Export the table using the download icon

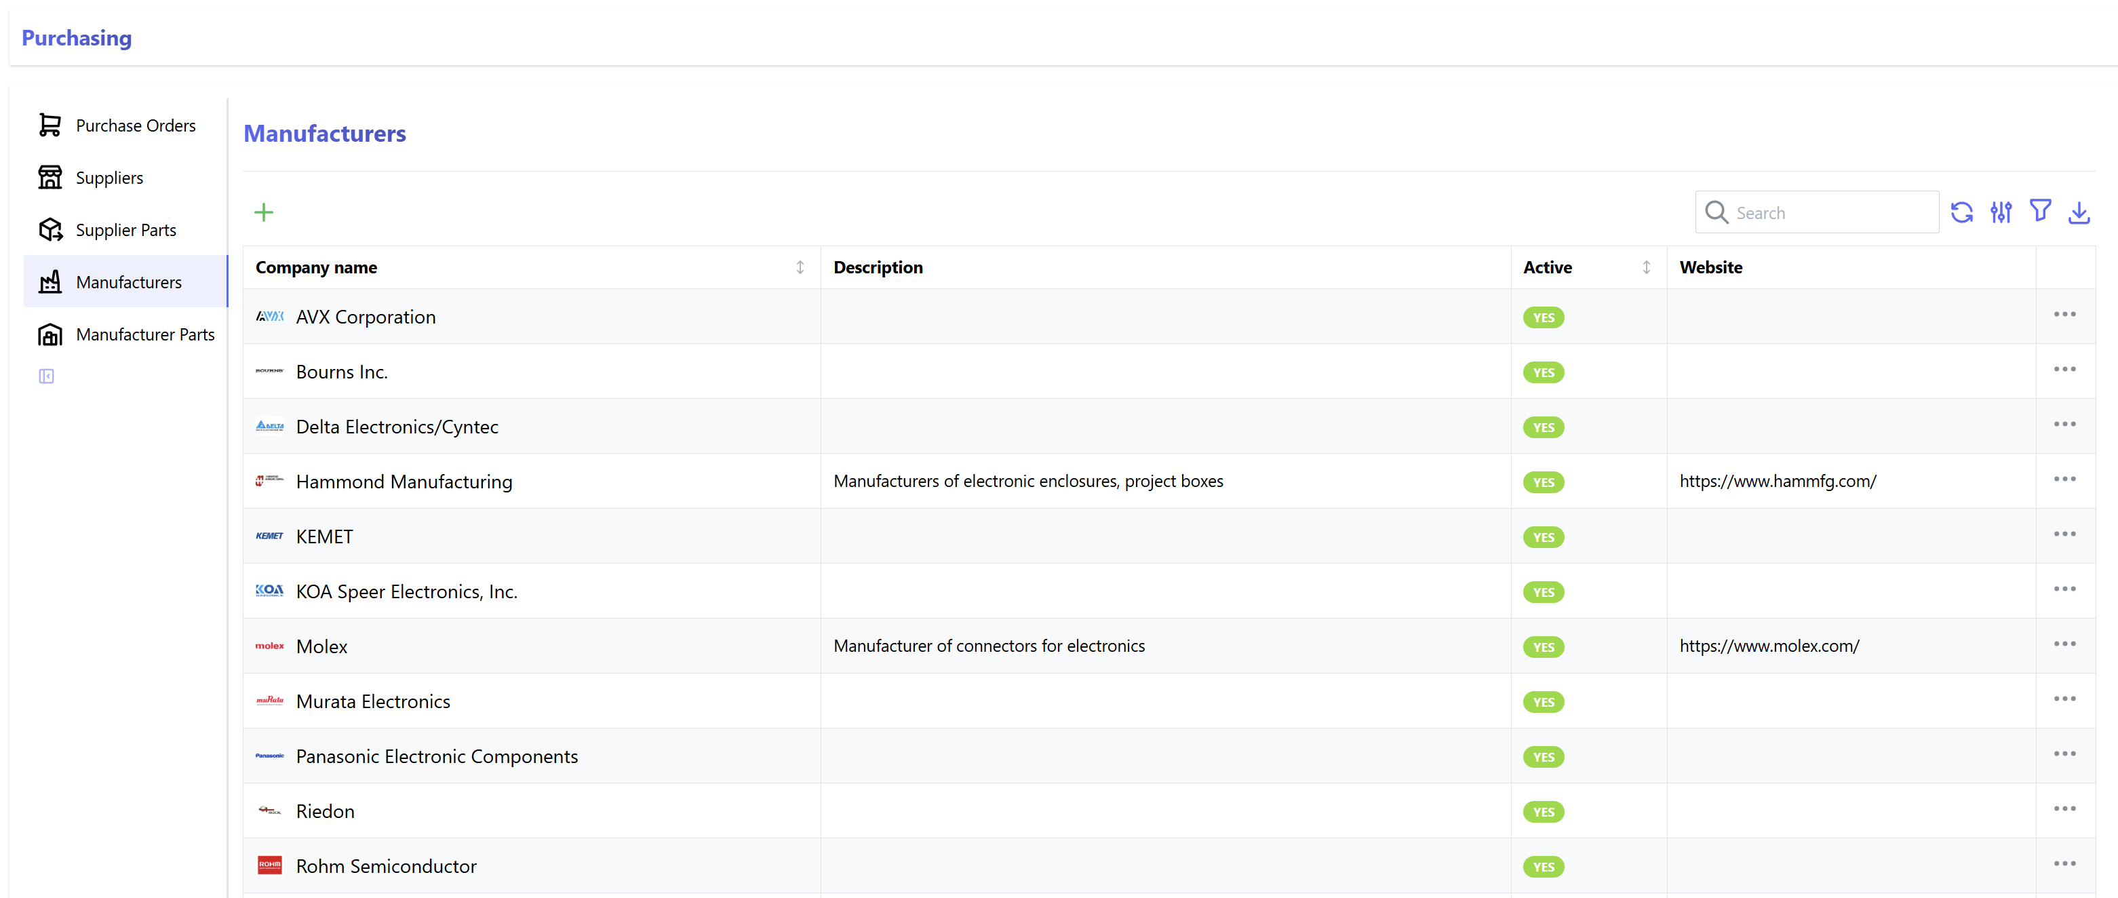click(x=2080, y=212)
